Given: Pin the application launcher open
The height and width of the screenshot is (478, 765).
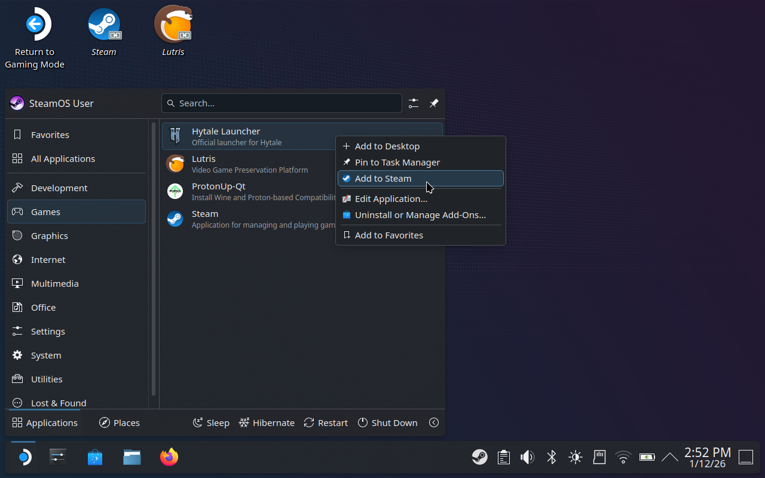Looking at the screenshot, I should coord(434,103).
